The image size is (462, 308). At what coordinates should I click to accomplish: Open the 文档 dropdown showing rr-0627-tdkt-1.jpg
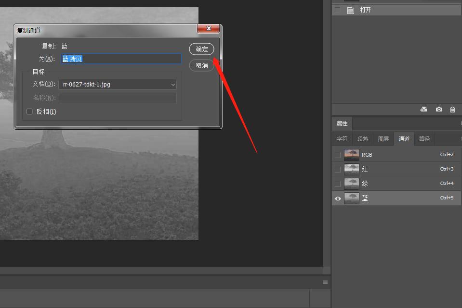(118, 85)
